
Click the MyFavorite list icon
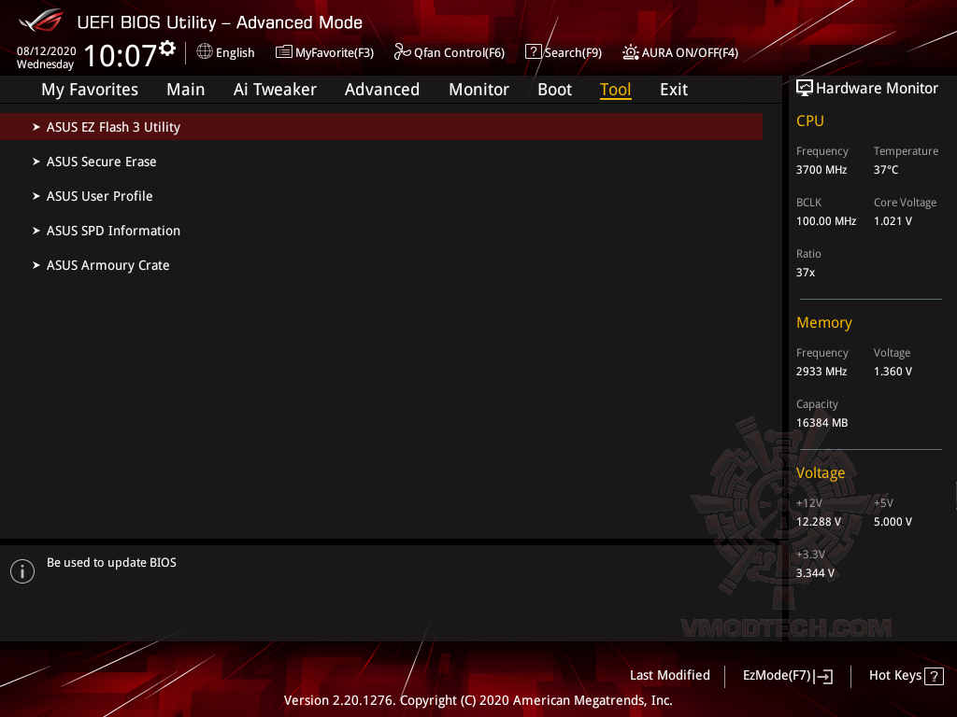(284, 52)
